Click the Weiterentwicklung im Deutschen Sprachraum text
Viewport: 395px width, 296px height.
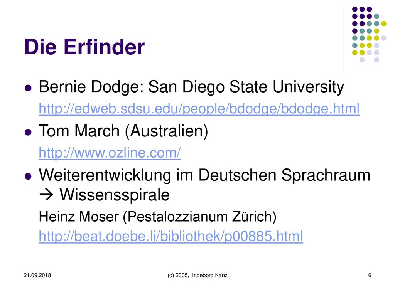(204, 175)
